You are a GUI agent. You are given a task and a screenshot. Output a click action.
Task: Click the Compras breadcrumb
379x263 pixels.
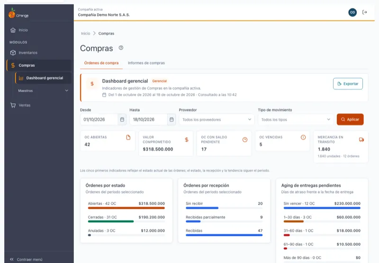click(x=106, y=33)
